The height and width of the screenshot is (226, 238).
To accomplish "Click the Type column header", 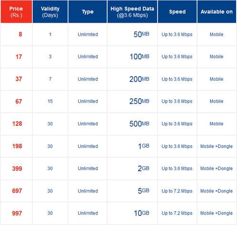I will tap(88, 11).
